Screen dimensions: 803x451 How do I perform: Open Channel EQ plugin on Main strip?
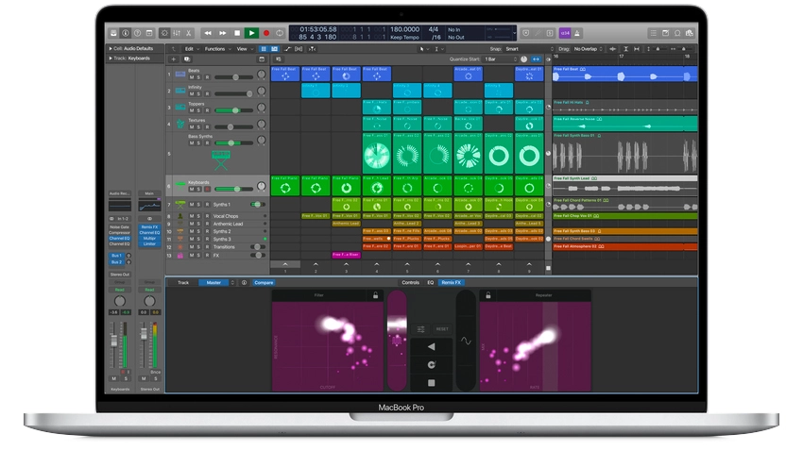click(x=149, y=233)
